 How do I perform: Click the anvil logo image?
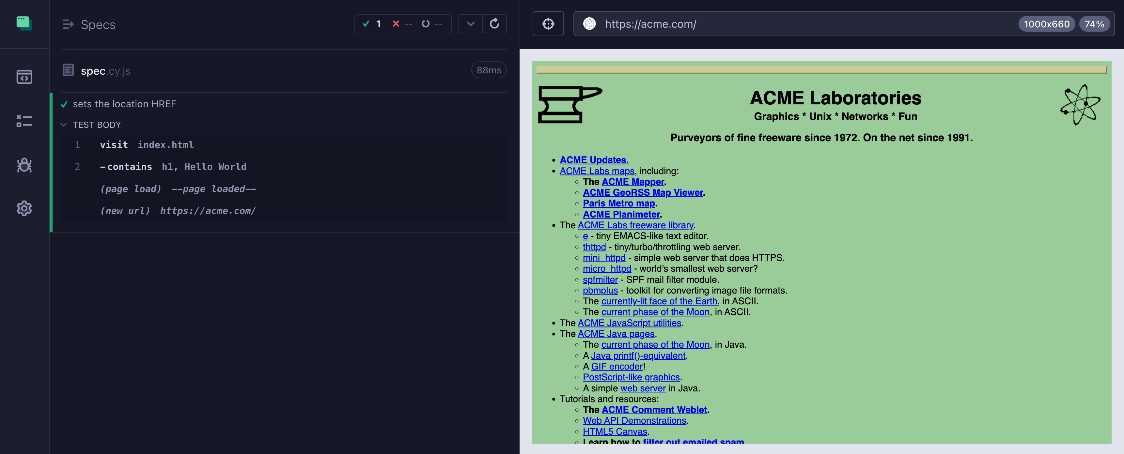570,105
